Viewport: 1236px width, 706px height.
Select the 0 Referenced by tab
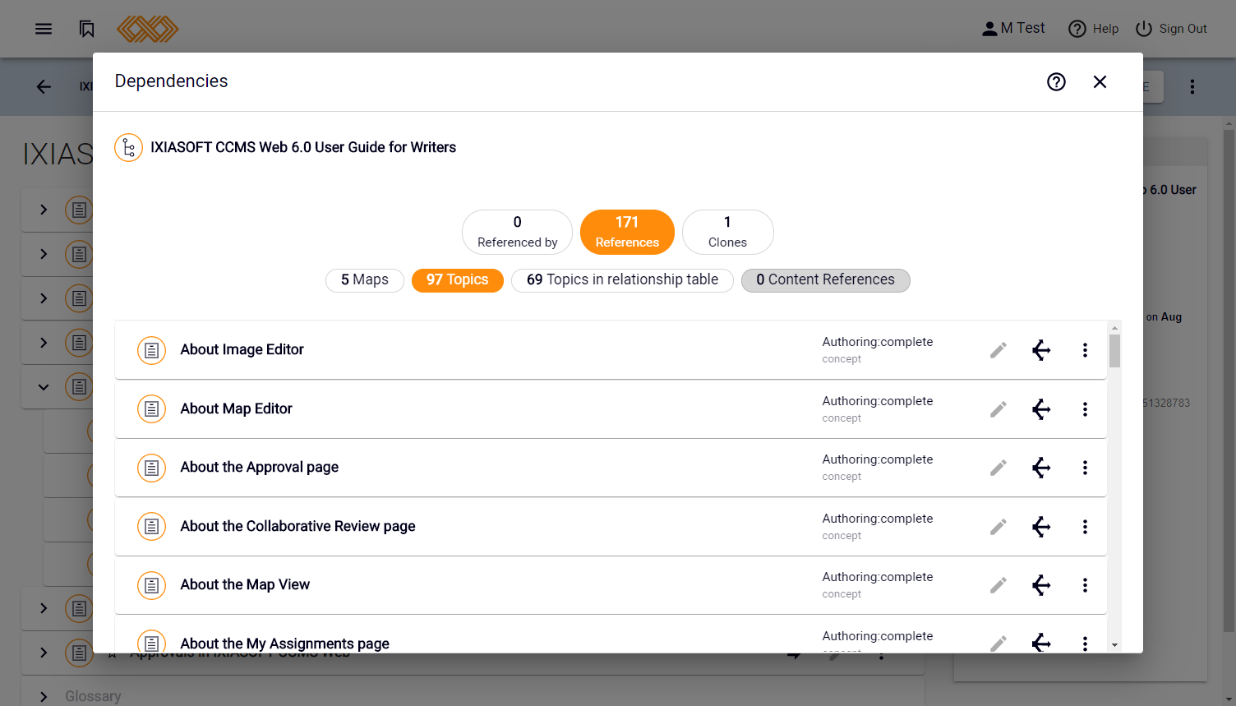(517, 232)
